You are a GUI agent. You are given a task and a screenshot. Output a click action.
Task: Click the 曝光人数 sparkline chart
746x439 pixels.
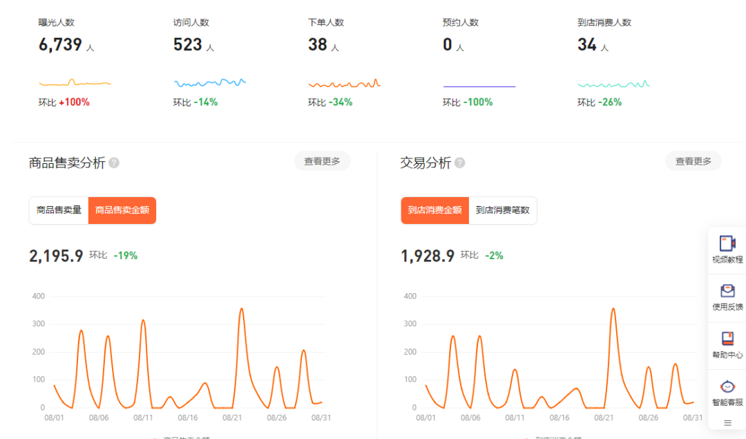pyautogui.click(x=75, y=83)
